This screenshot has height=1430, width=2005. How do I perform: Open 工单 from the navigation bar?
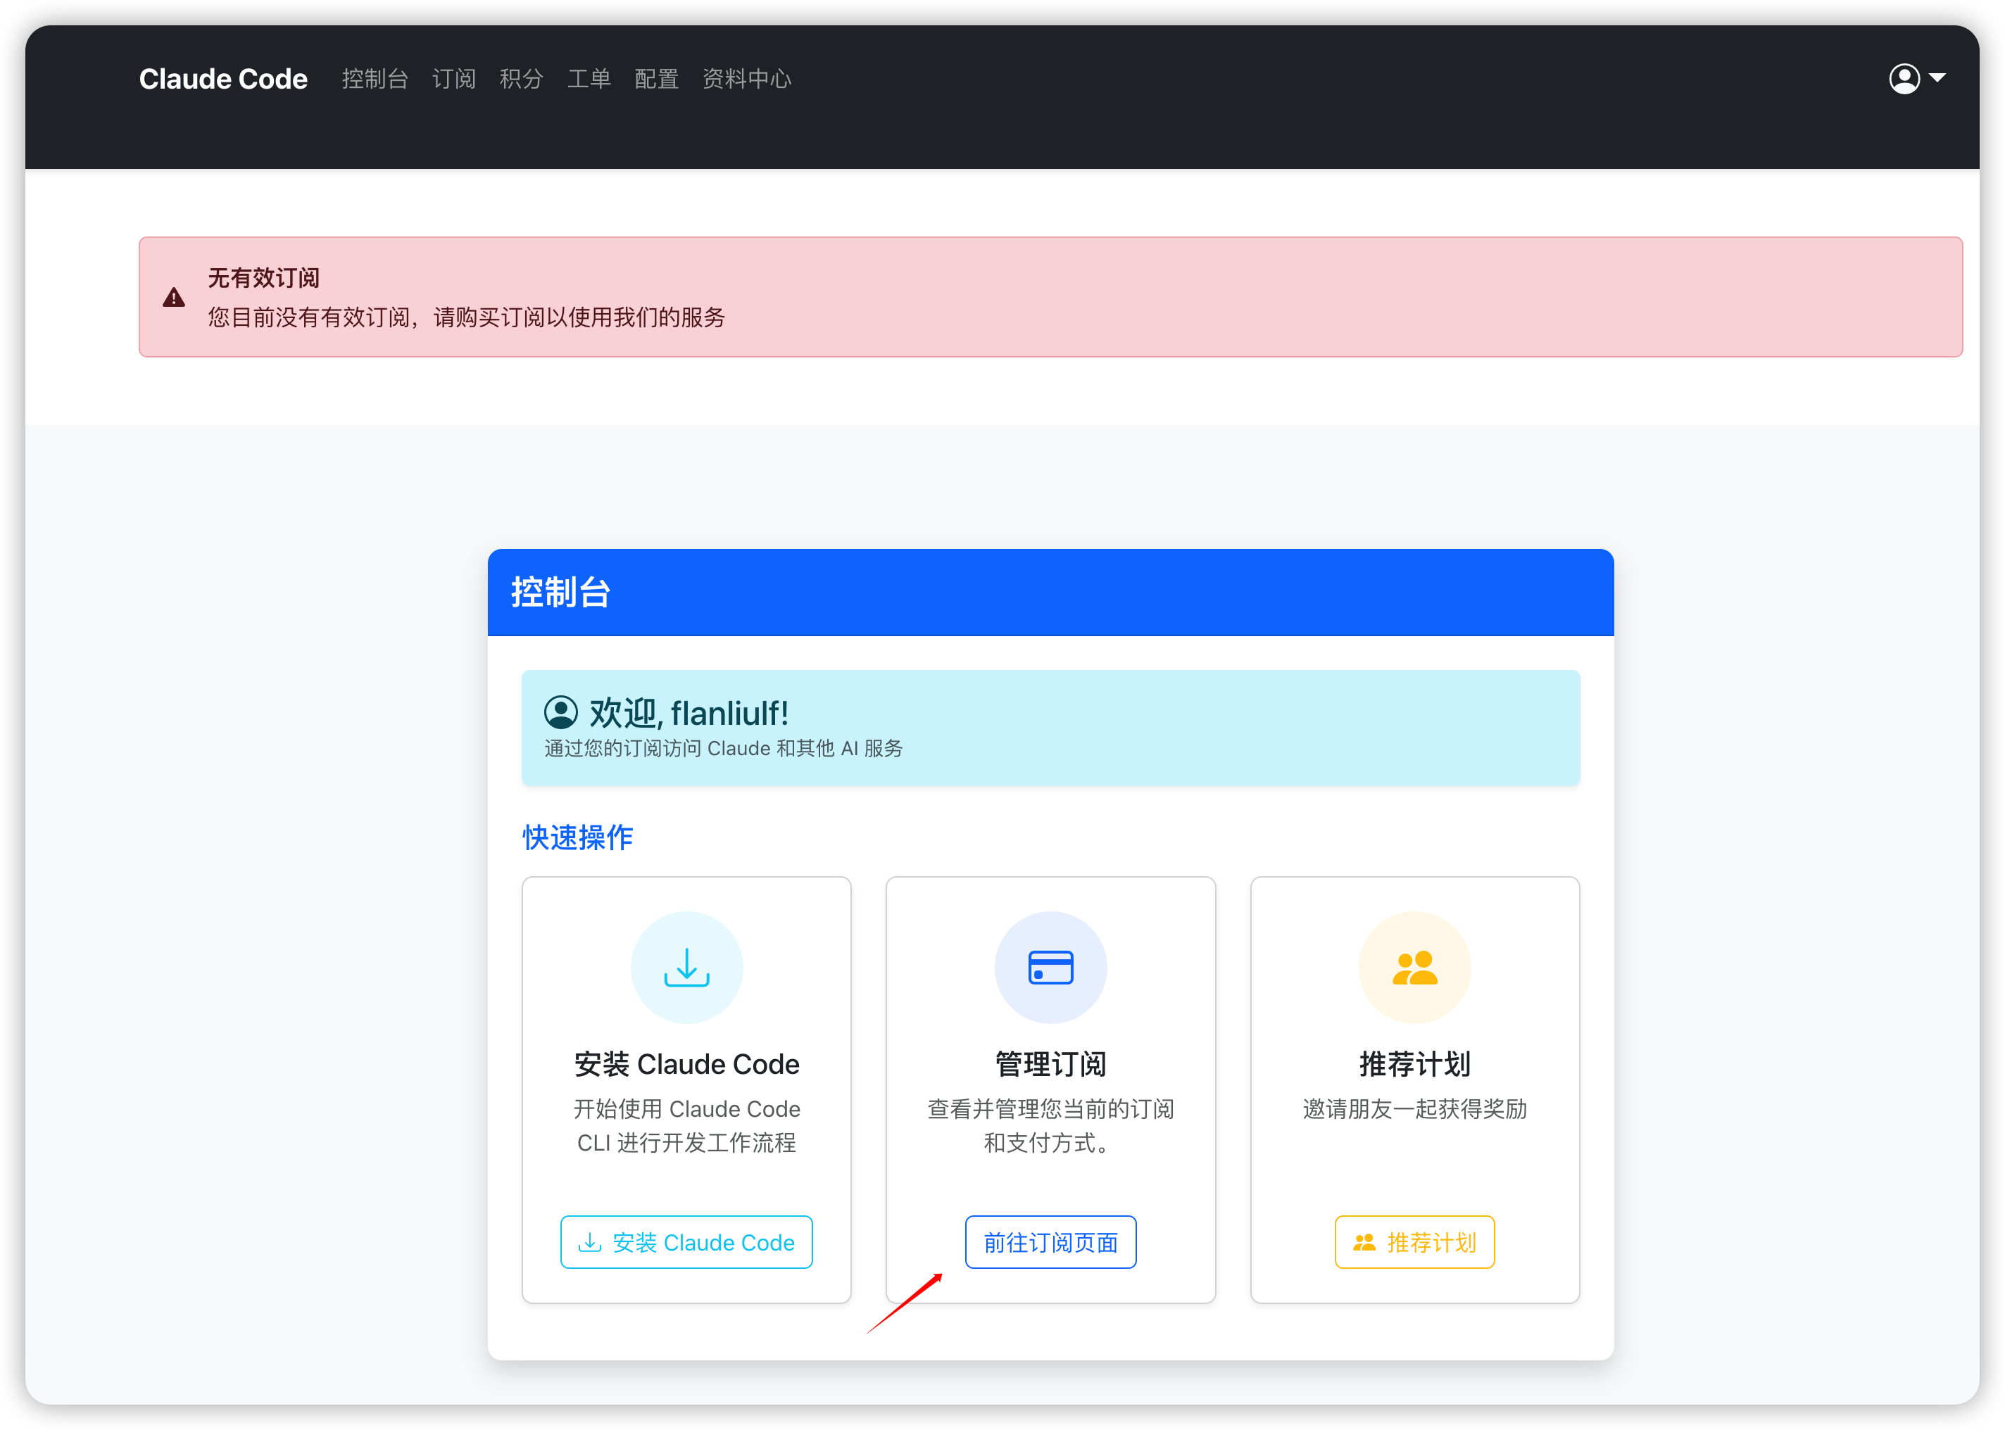pos(589,80)
